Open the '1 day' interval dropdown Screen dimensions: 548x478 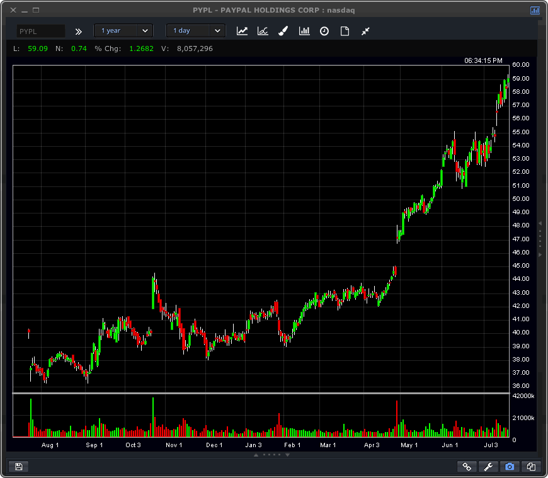coord(195,31)
